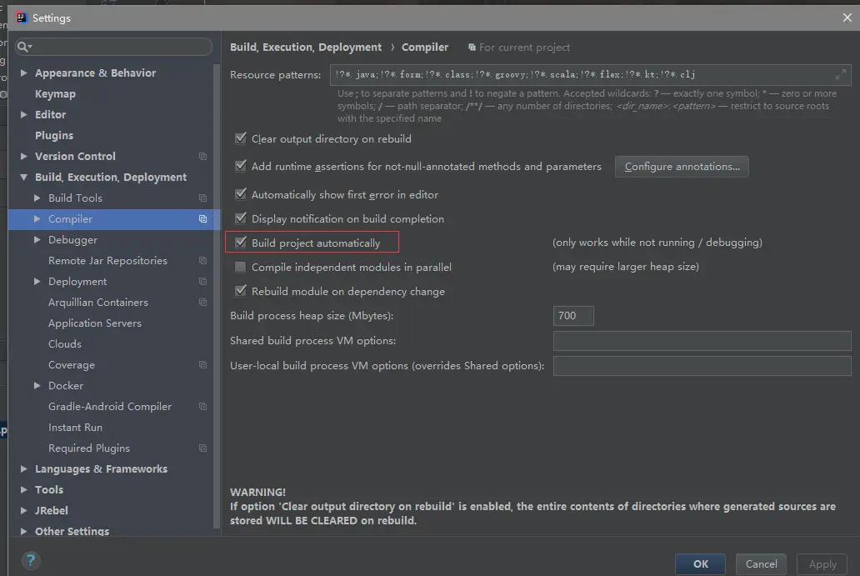Click the IntelliJ logo icon in title bar
860x576 pixels.
tap(22, 18)
